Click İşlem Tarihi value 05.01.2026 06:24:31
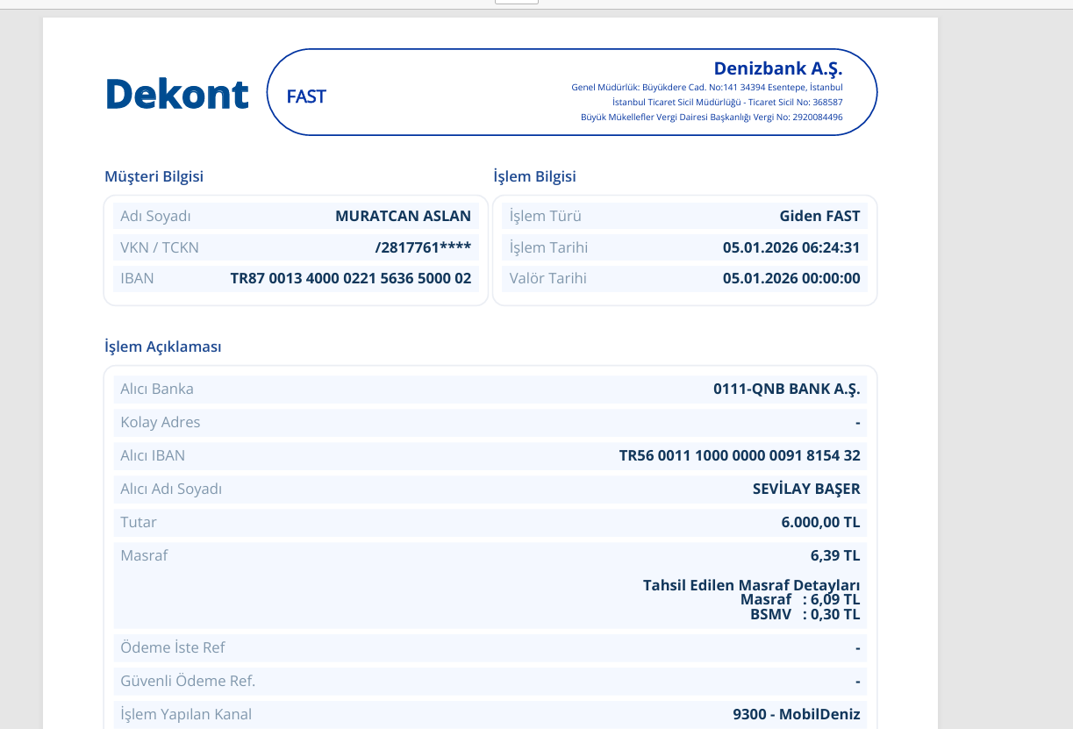1073x729 pixels. pyautogui.click(x=791, y=247)
